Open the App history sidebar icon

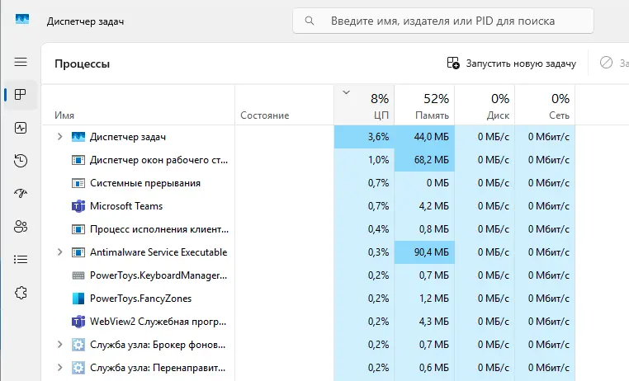click(x=21, y=161)
